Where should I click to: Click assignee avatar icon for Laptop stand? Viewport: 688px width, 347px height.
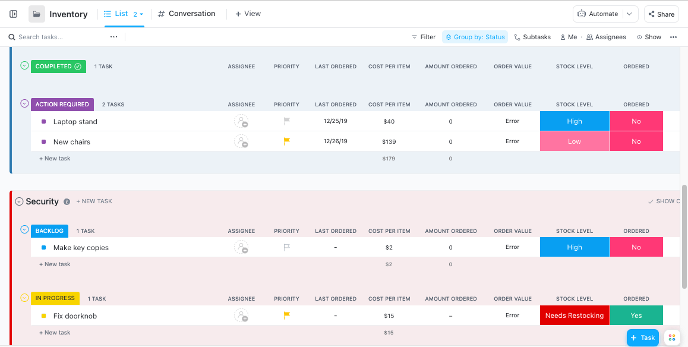pos(241,122)
